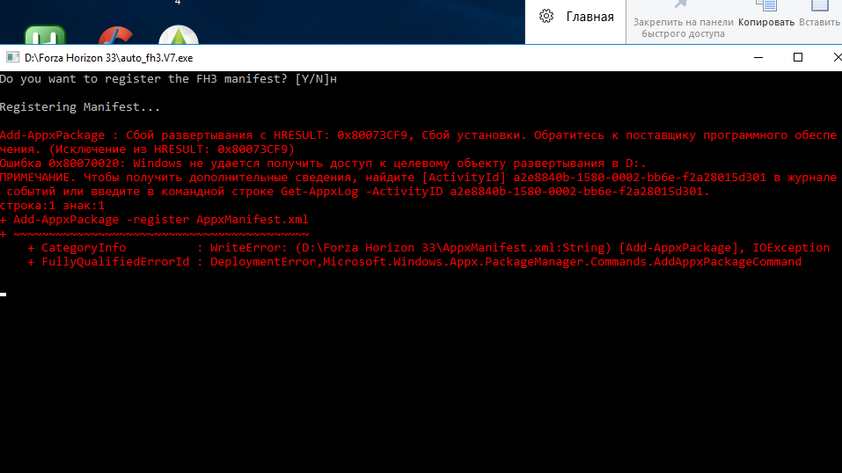Click the red CCleaner desktop icon
Image resolution: width=842 pixels, height=473 pixels.
tap(116, 35)
